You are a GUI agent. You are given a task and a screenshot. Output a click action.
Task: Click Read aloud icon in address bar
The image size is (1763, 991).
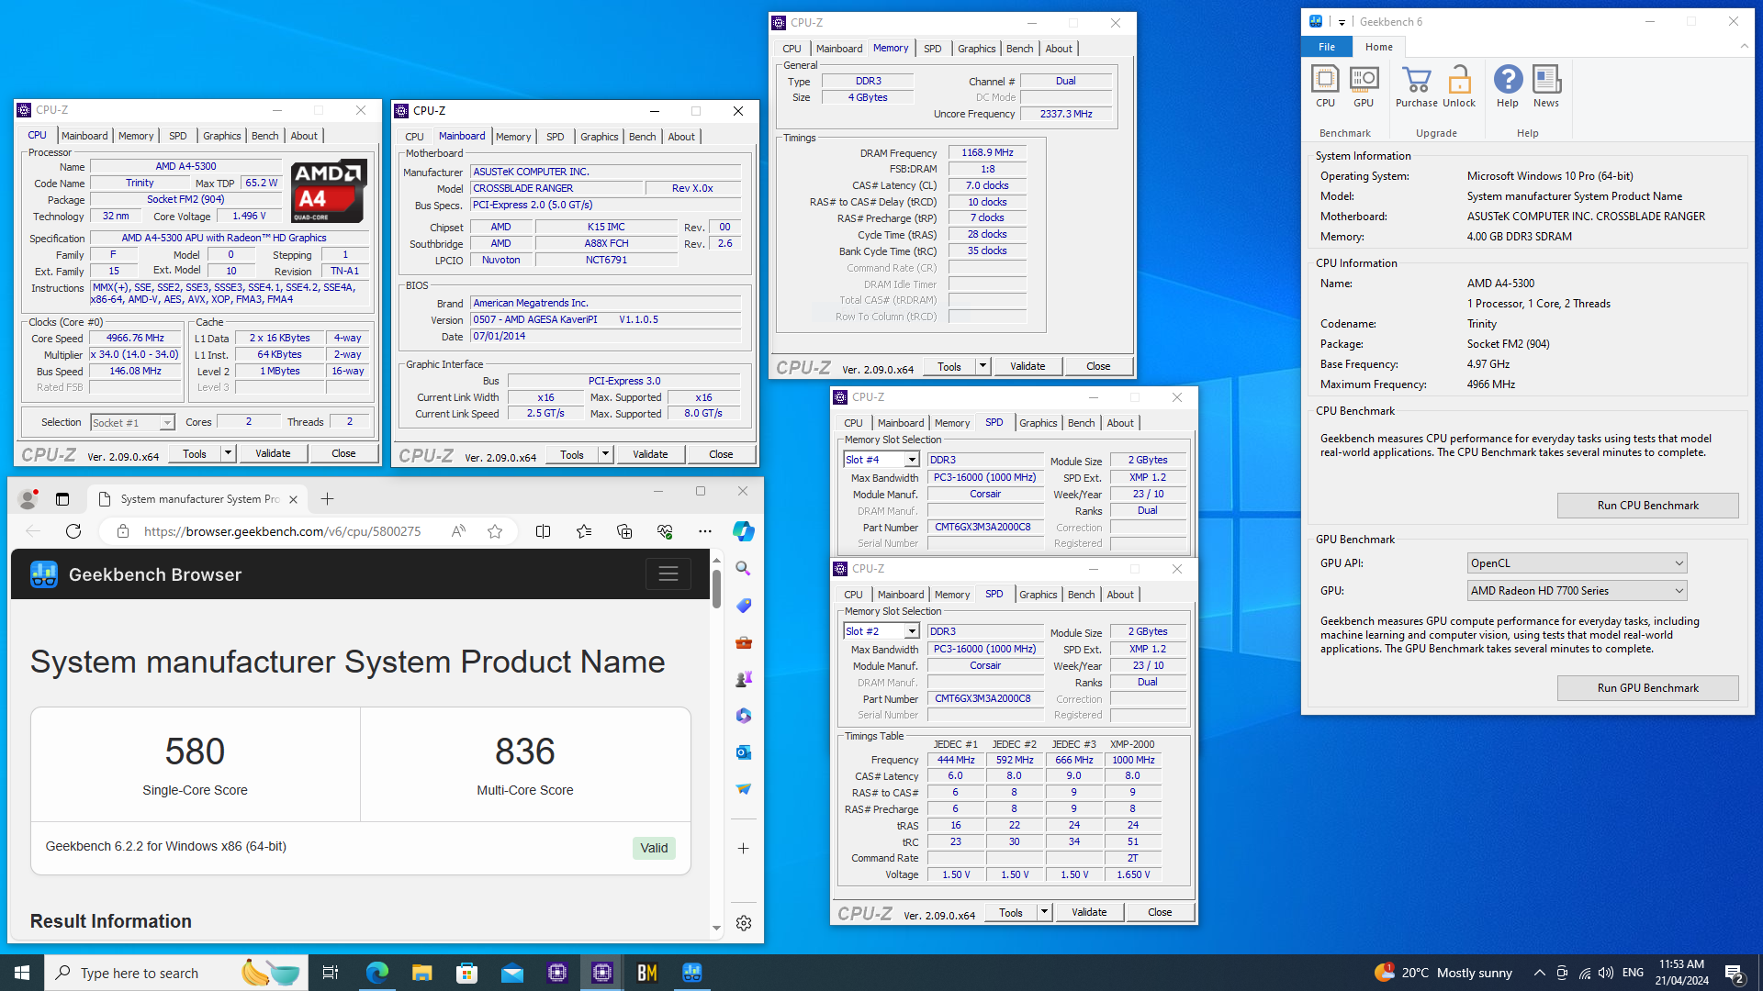coord(458,531)
